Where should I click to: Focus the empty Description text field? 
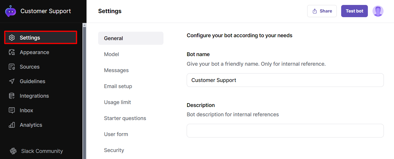(x=285, y=131)
